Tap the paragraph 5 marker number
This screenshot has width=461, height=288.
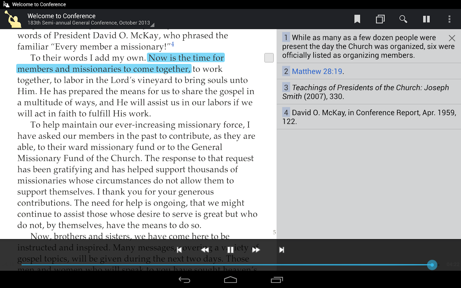(274, 232)
